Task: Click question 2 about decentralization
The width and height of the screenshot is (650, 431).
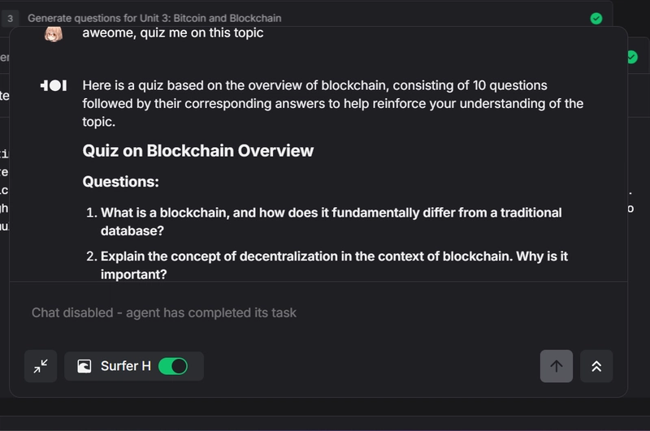Action: pyautogui.click(x=334, y=265)
